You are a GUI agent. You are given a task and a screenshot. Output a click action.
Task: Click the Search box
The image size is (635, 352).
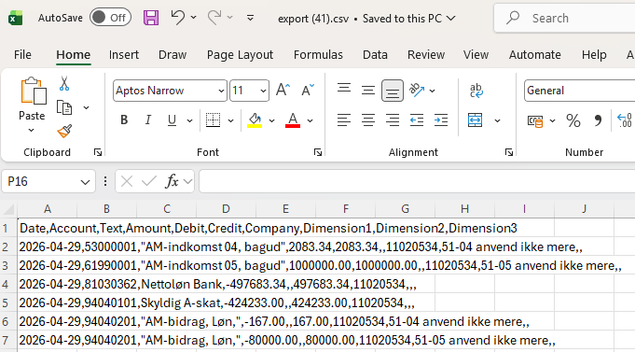(x=564, y=18)
